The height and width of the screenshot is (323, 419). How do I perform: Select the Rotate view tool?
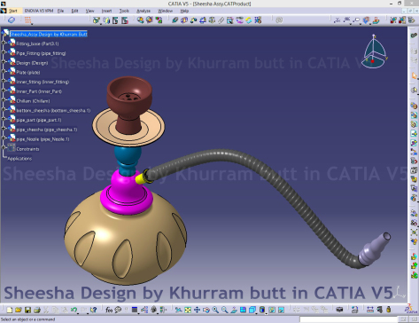(206, 310)
